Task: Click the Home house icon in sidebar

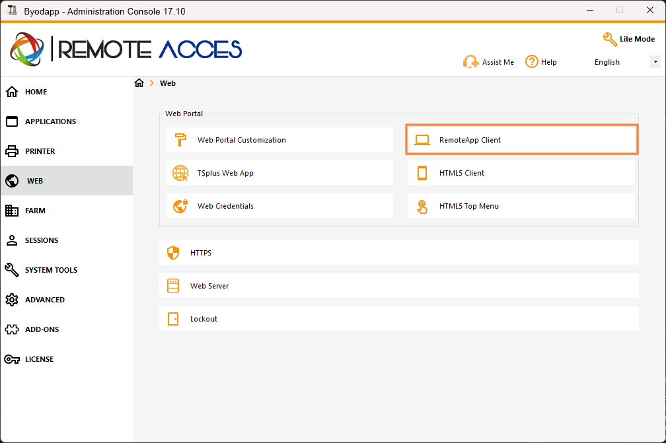Action: click(12, 92)
